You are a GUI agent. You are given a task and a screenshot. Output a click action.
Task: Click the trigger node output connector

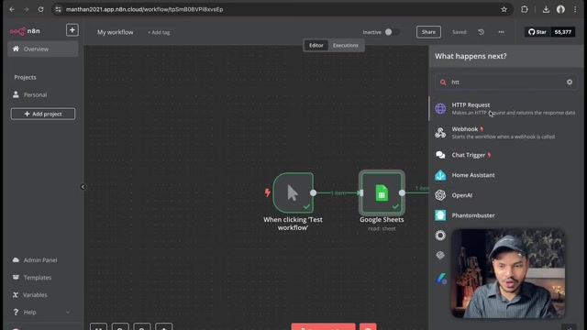pyautogui.click(x=313, y=192)
